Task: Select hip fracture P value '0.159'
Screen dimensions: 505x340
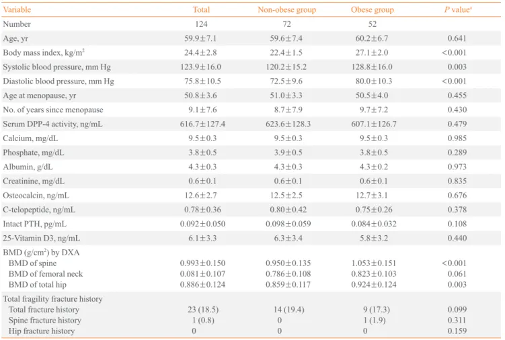Action: pyautogui.click(x=457, y=331)
